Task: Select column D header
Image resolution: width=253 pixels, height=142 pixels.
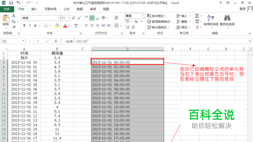Action: tap(128, 49)
